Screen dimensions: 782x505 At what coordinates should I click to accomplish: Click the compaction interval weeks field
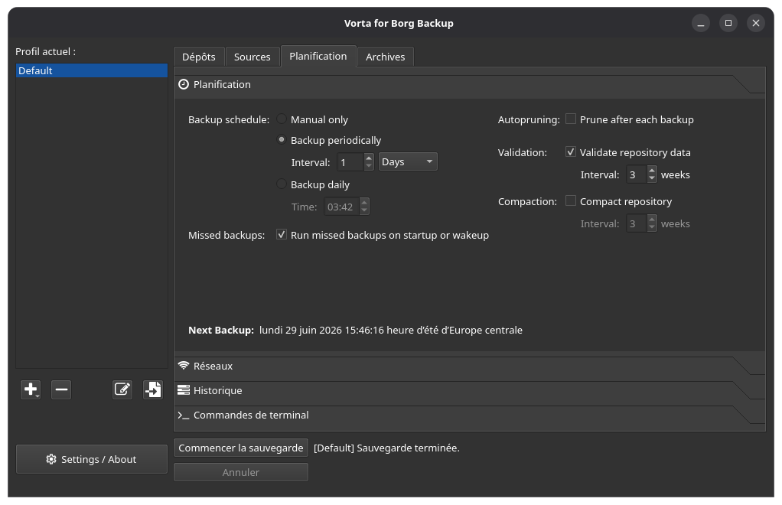[637, 223]
